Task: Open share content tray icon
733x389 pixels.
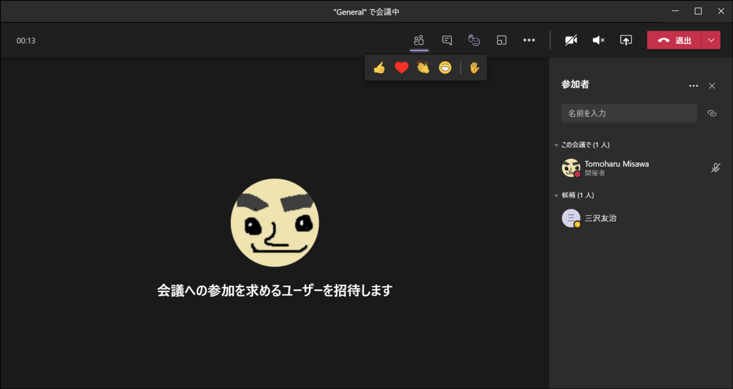Action: tap(626, 40)
